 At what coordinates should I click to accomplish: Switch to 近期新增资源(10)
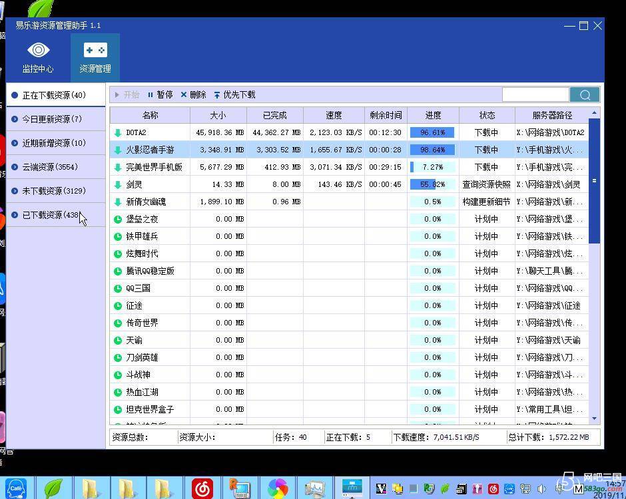tap(56, 143)
